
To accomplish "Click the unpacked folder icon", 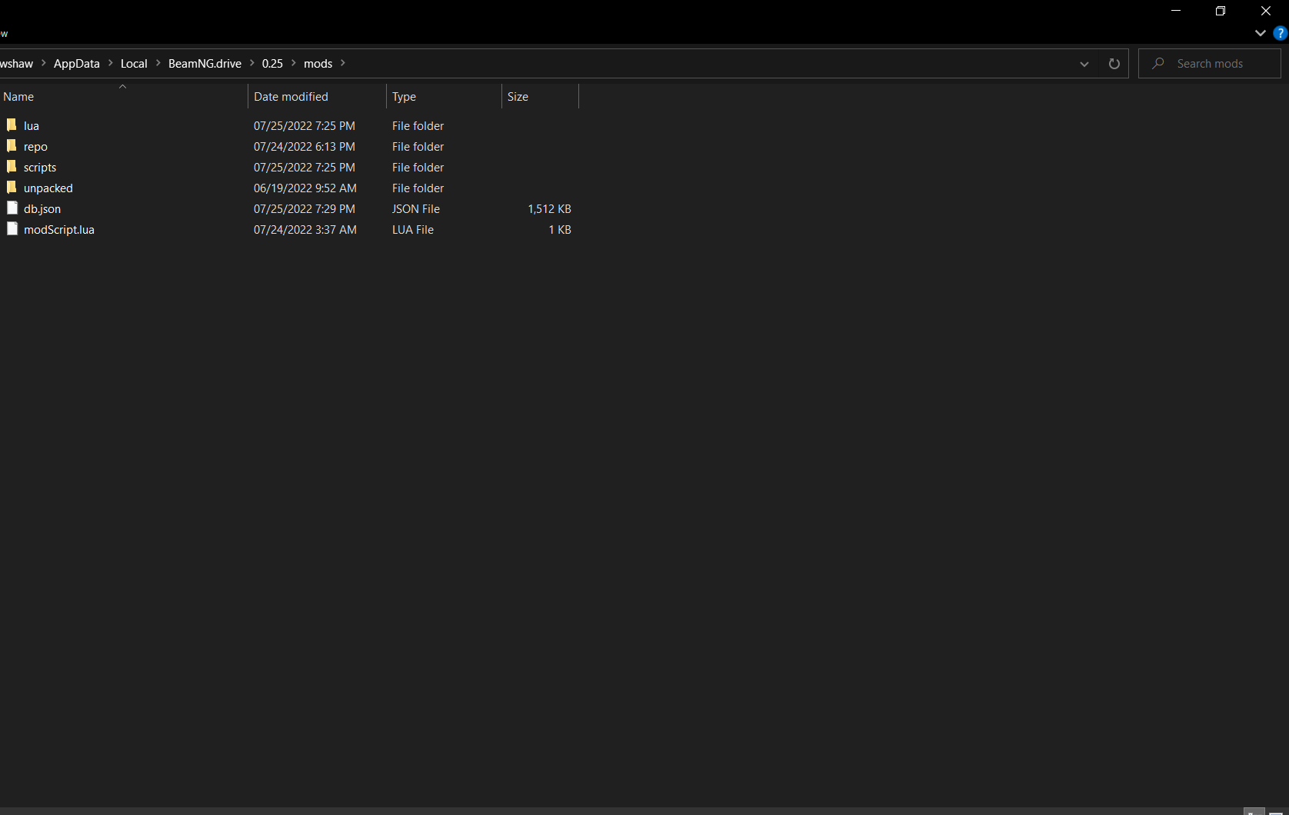I will click(x=12, y=188).
